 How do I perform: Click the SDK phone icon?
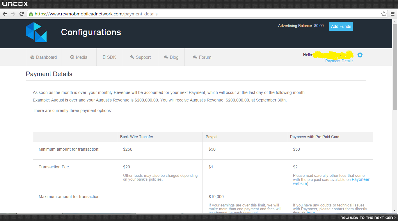pyautogui.click(x=104, y=57)
